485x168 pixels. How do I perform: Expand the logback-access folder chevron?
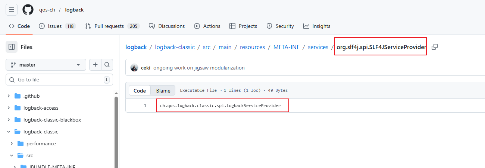9,108
